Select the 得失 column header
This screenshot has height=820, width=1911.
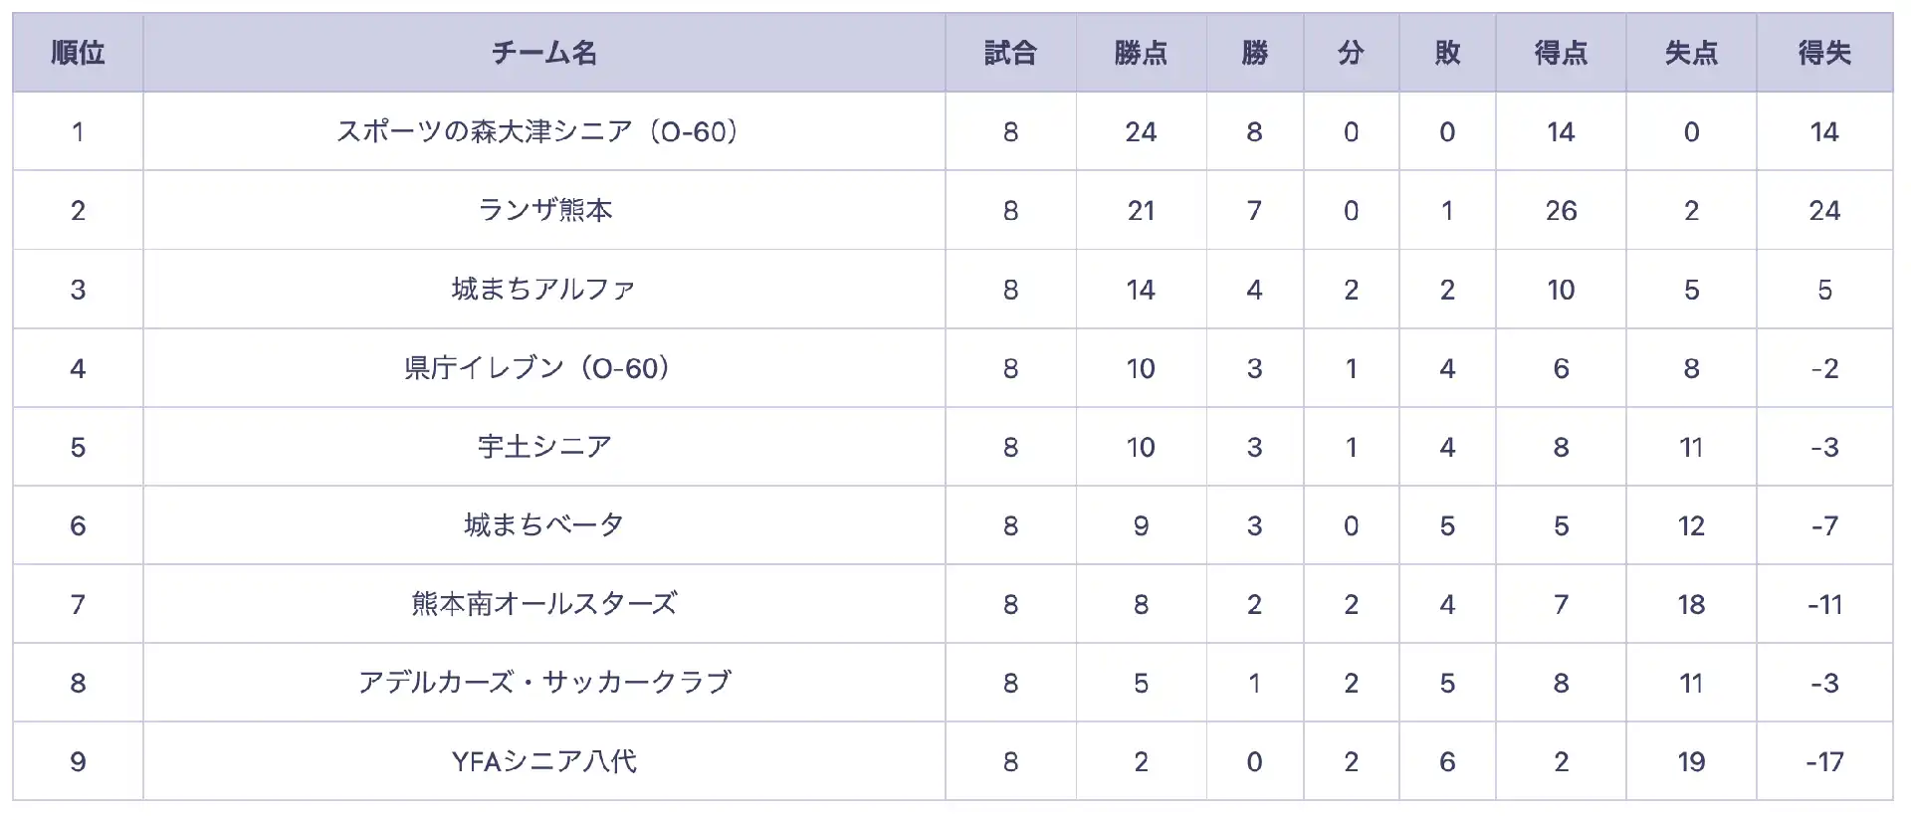(x=1824, y=53)
